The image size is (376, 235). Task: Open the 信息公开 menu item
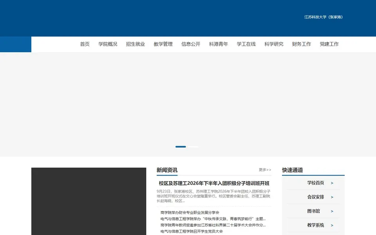[191, 44]
